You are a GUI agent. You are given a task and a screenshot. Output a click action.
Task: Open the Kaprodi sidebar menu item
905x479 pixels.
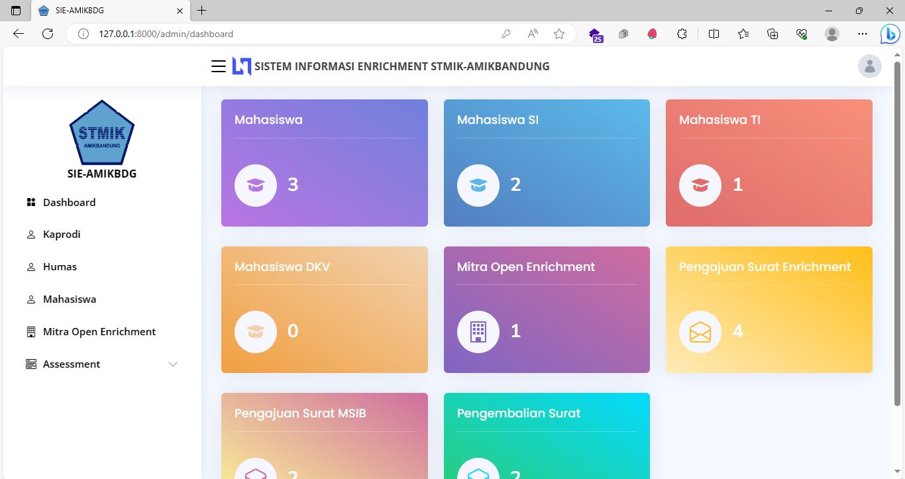click(x=62, y=235)
